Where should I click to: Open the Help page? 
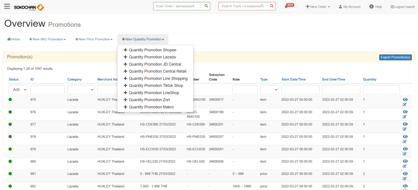(x=376, y=7)
